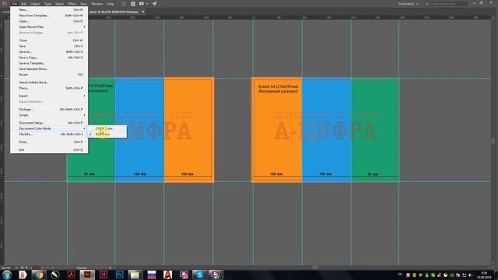Open Adobe Photoshop from taskbar
This screenshot has height=280, width=498.
click(x=119, y=275)
